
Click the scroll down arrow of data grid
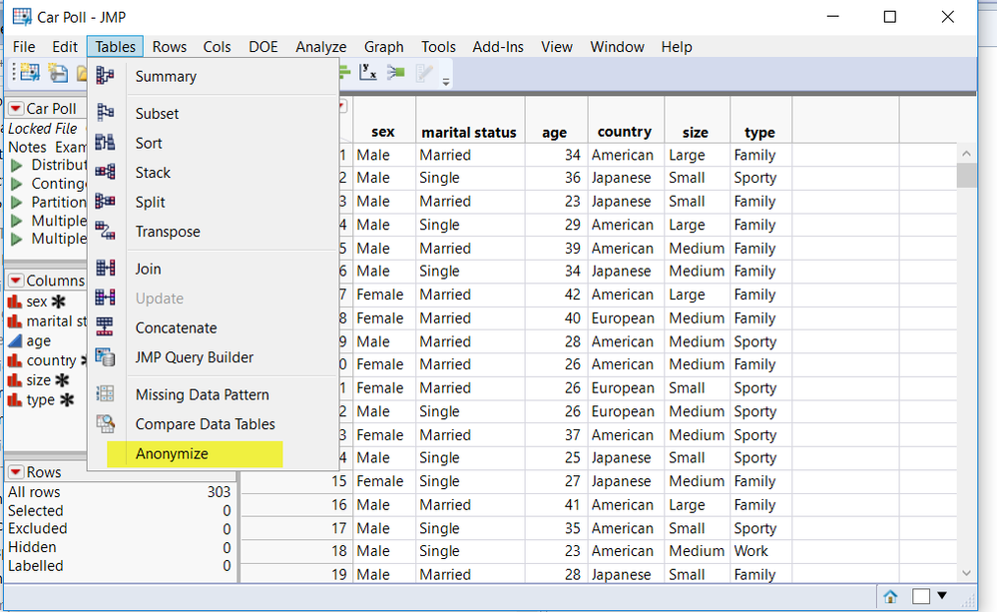(966, 573)
